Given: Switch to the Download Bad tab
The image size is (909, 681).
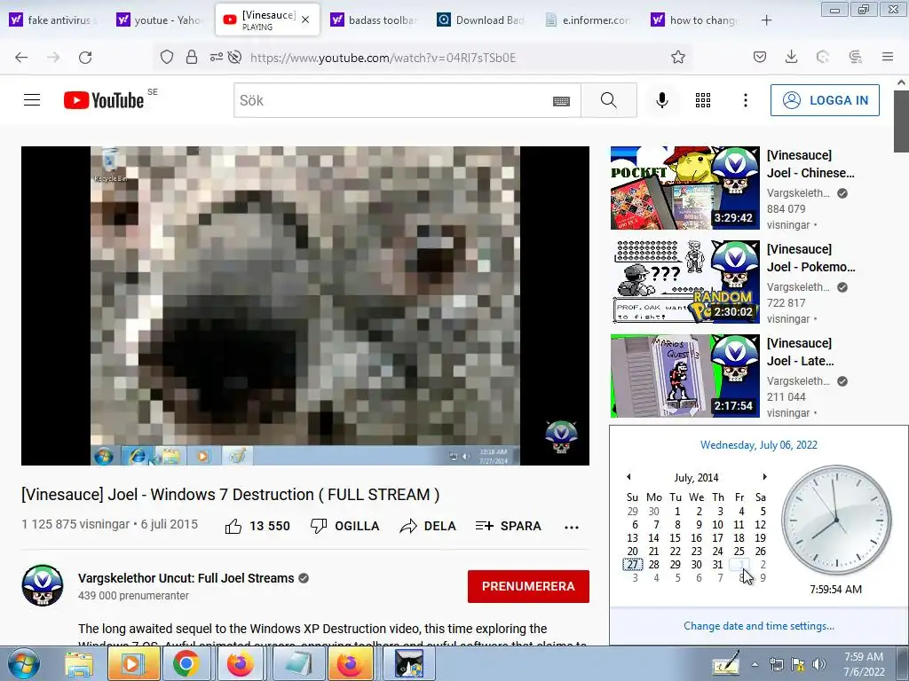Looking at the screenshot, I should pos(481,20).
